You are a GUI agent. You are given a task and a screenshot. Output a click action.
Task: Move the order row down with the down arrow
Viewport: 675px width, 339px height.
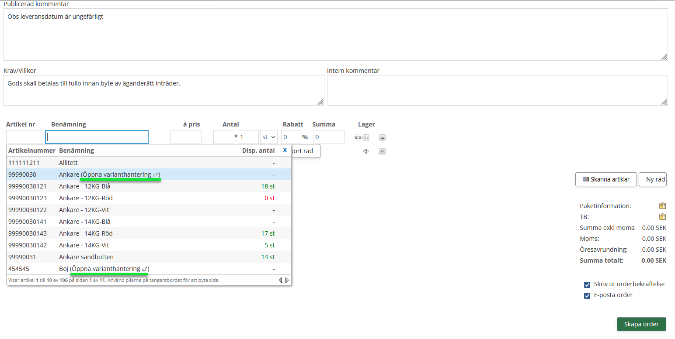(382, 151)
